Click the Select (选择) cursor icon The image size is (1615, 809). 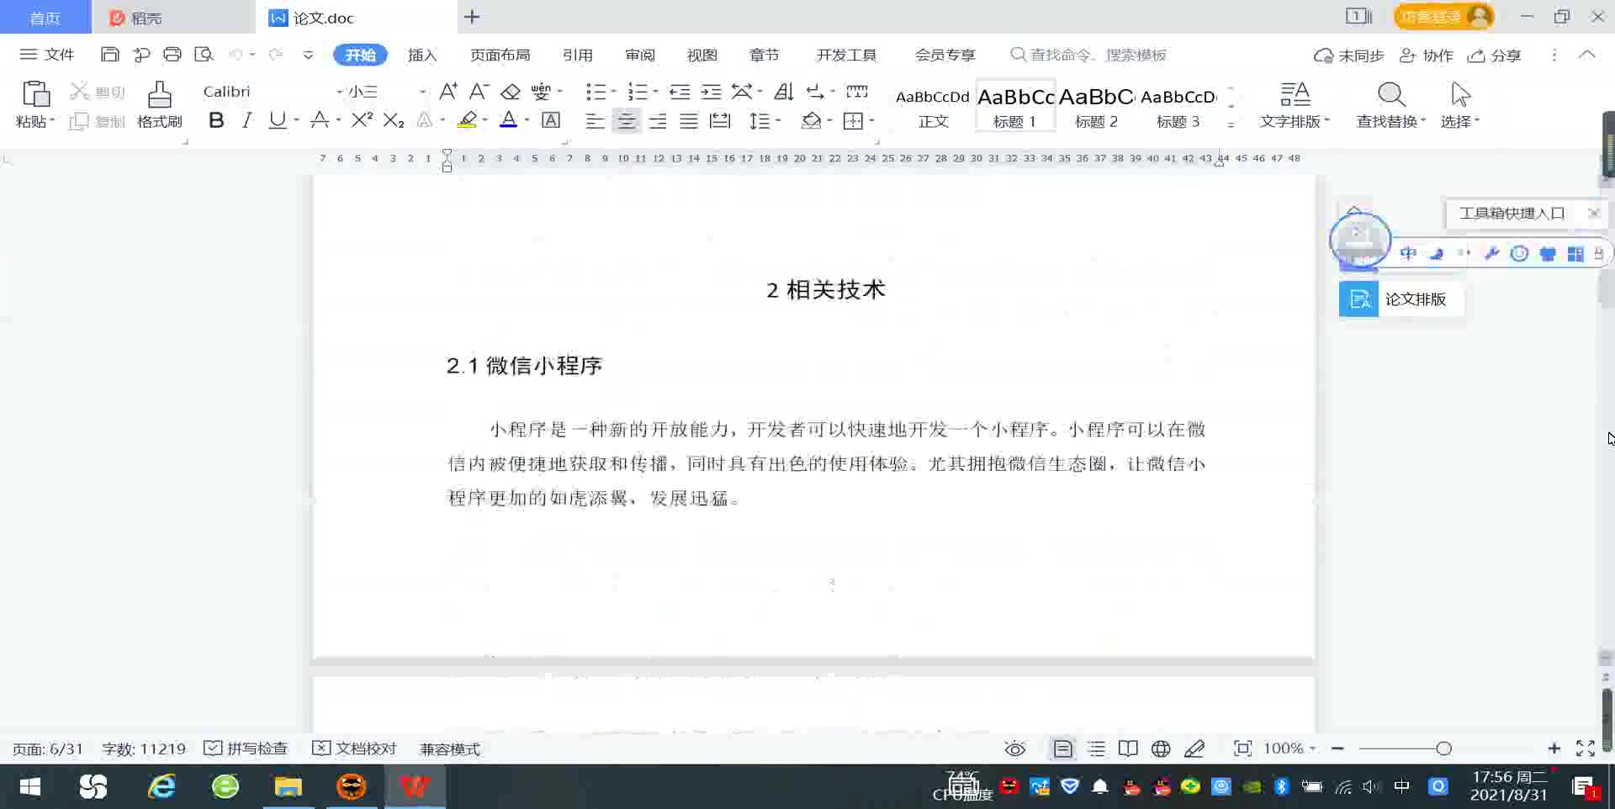tap(1460, 93)
